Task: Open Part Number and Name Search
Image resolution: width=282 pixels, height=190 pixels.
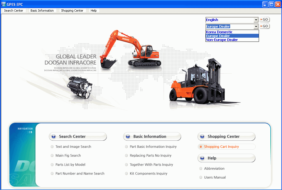Action: (x=80, y=173)
